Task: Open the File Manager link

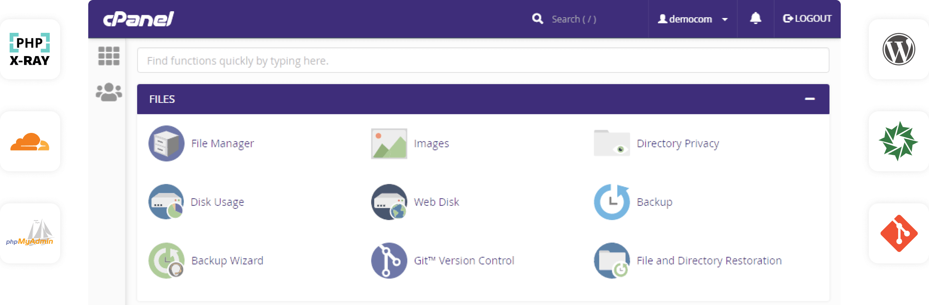Action: tap(223, 143)
